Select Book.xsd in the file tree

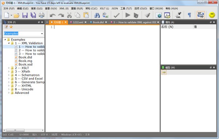[x=26, y=64]
